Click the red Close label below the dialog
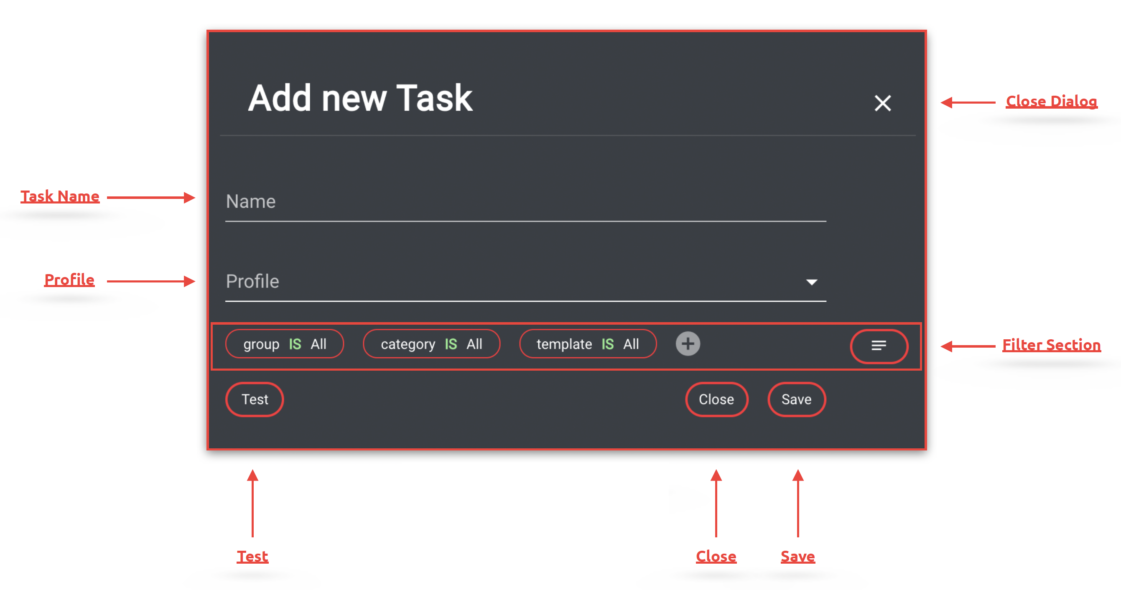Screen dimensions: 1121x590 (716, 556)
